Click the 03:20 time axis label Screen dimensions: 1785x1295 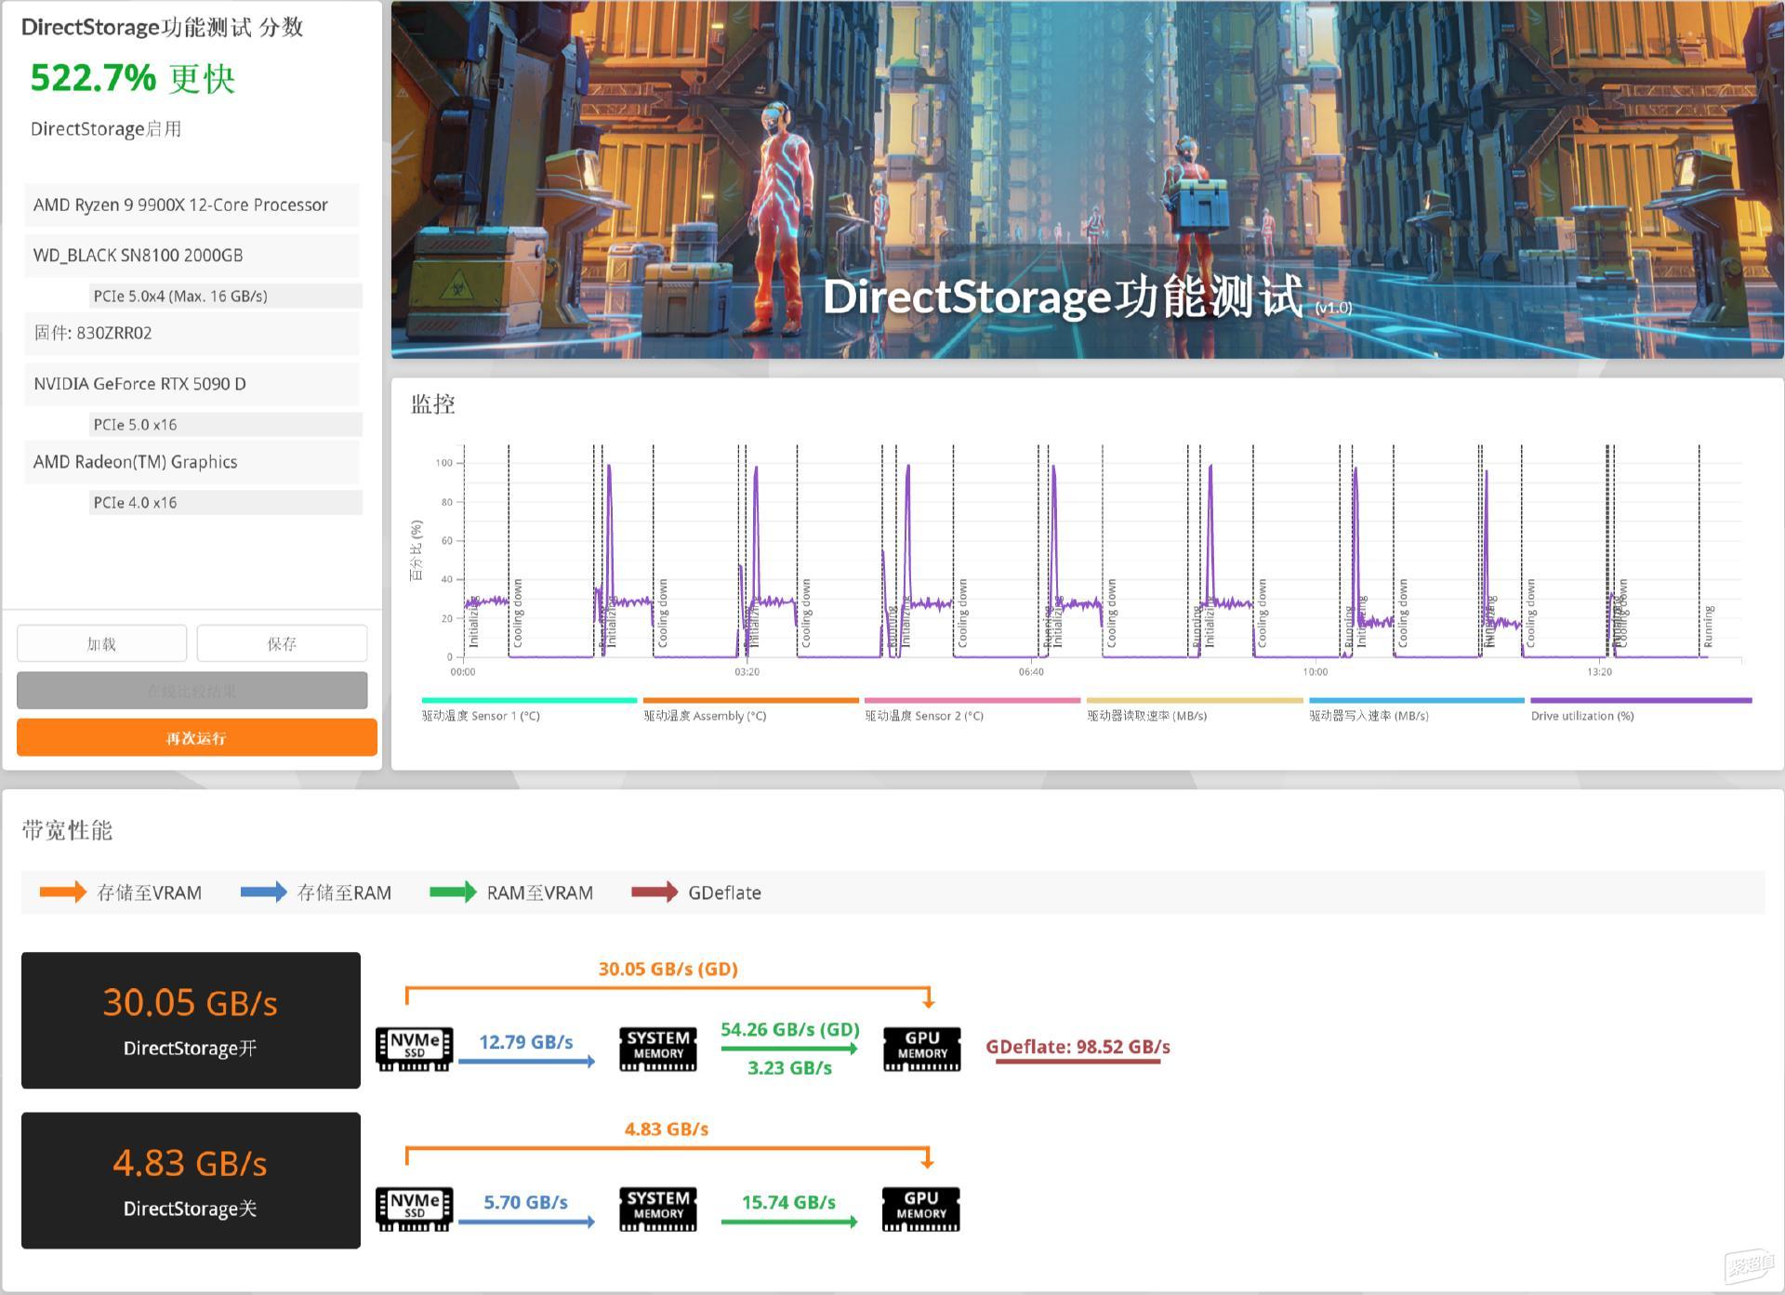pos(747,671)
